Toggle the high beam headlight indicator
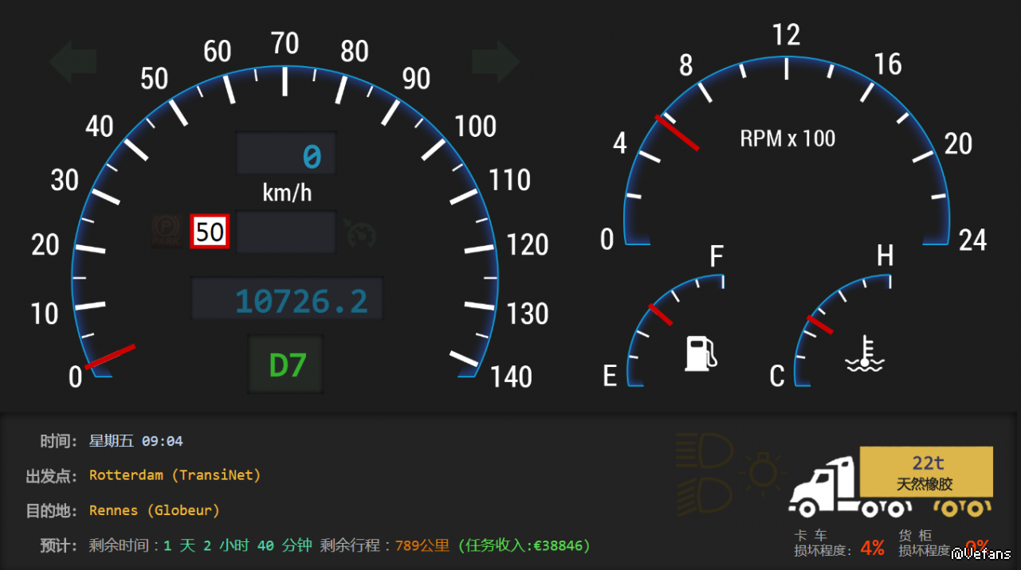 (x=705, y=451)
